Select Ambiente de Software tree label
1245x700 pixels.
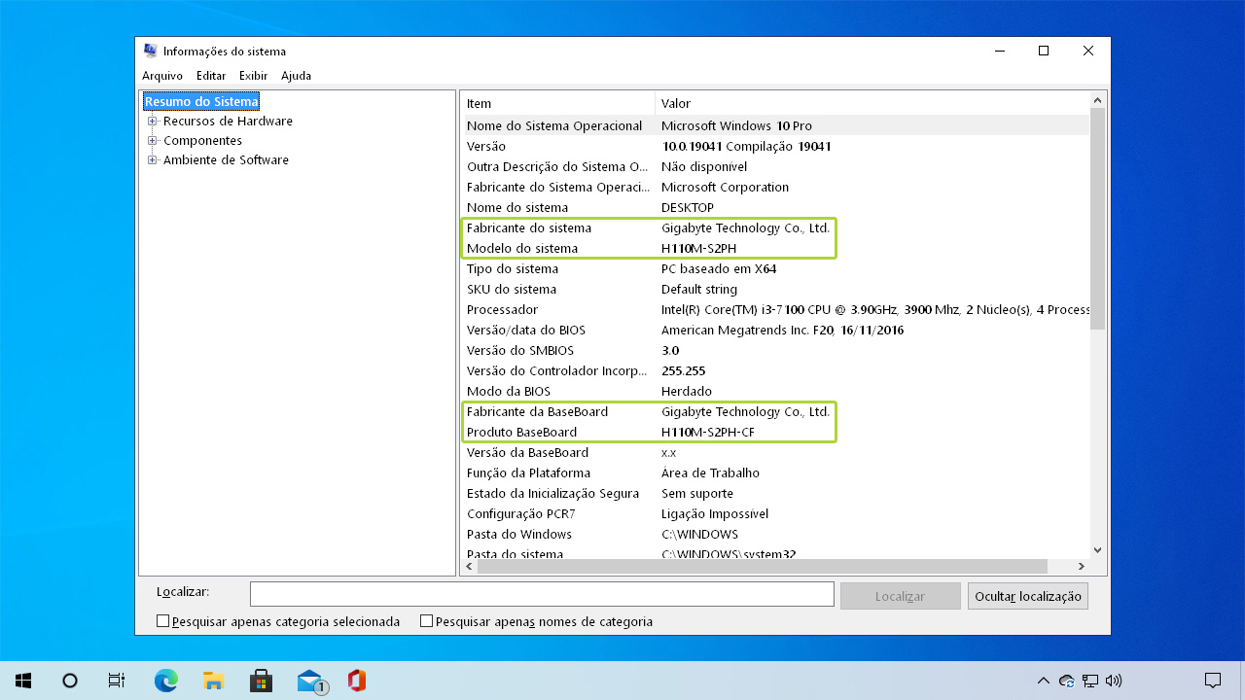226,160
